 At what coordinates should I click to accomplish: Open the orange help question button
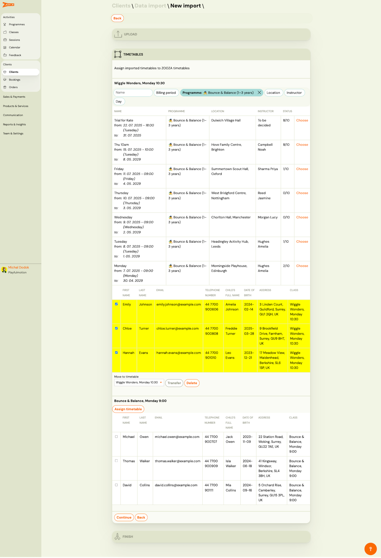click(370, 549)
